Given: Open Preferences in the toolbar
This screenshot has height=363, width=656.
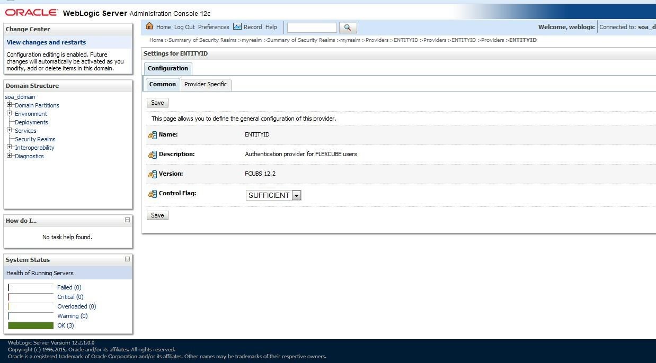Looking at the screenshot, I should point(214,27).
